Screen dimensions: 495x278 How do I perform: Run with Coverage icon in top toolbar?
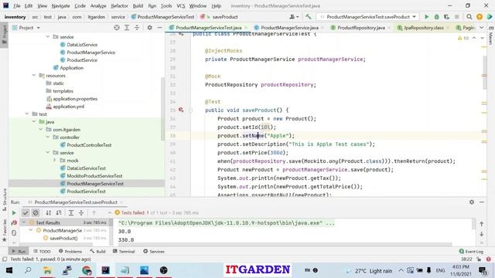click(446, 17)
